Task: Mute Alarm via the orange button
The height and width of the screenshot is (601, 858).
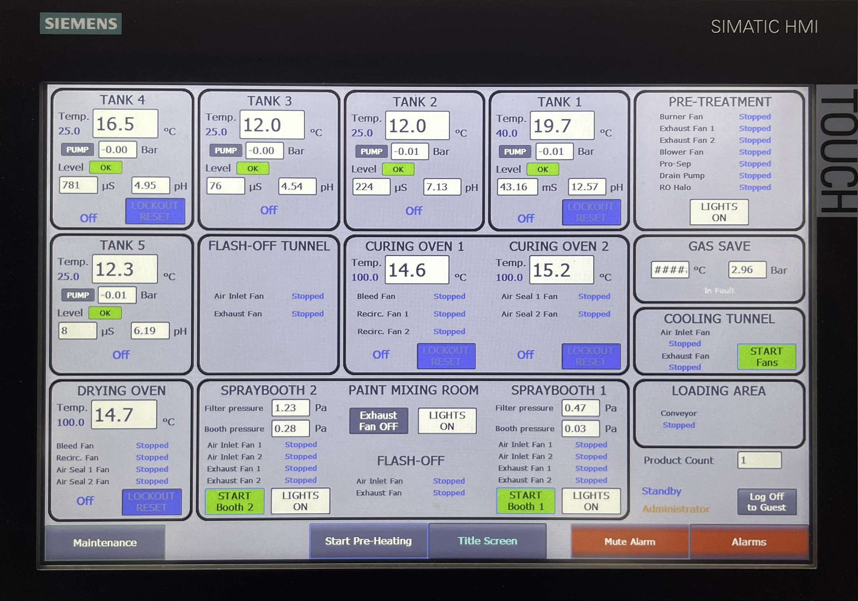Action: coord(630,542)
